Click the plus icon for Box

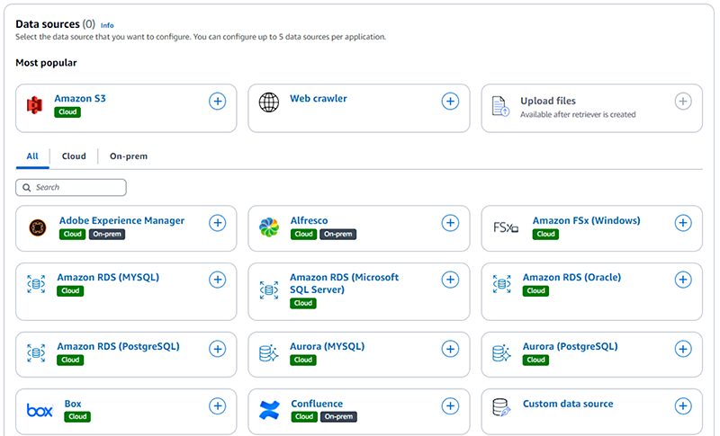pos(218,405)
